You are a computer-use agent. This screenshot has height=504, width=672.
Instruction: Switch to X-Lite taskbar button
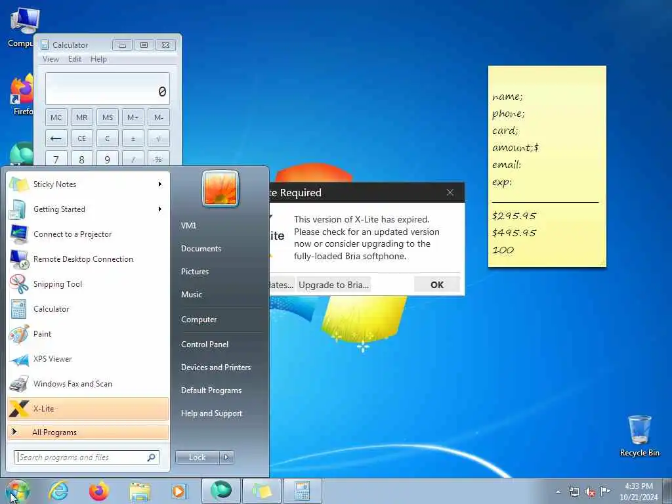220,491
